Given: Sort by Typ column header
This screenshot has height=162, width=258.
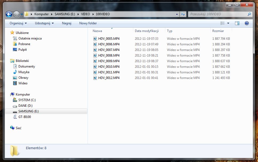Looking at the screenshot, I should pyautogui.click(x=170, y=31).
